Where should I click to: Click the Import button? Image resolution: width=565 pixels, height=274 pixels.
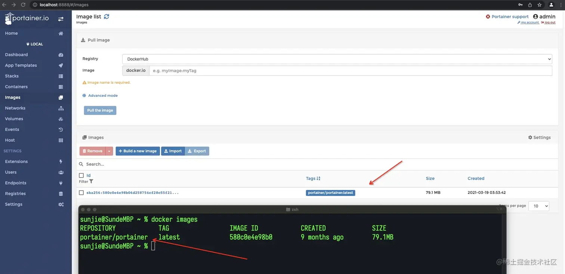[173, 151]
